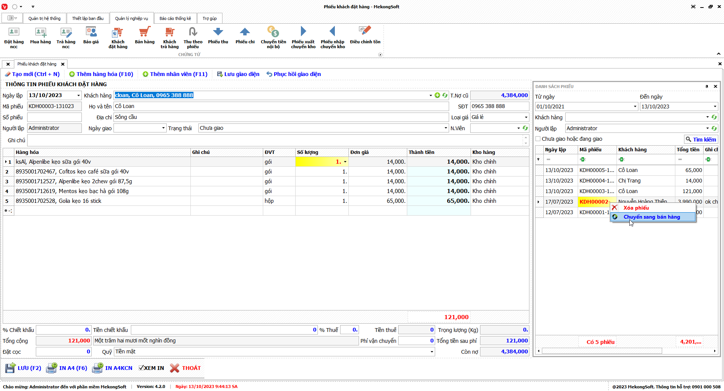Toggle the XEM IN checkbox
Screen dimensions: 724x391
141,368
